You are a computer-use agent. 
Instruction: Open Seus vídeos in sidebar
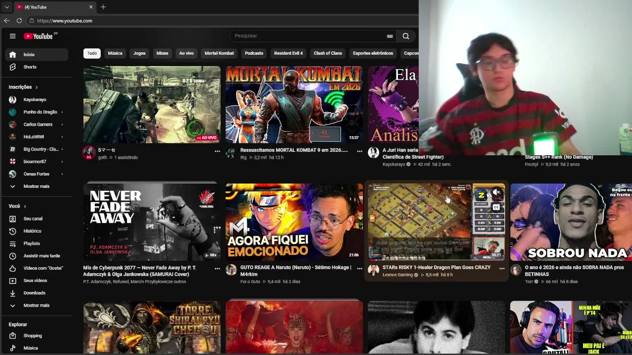37,281
